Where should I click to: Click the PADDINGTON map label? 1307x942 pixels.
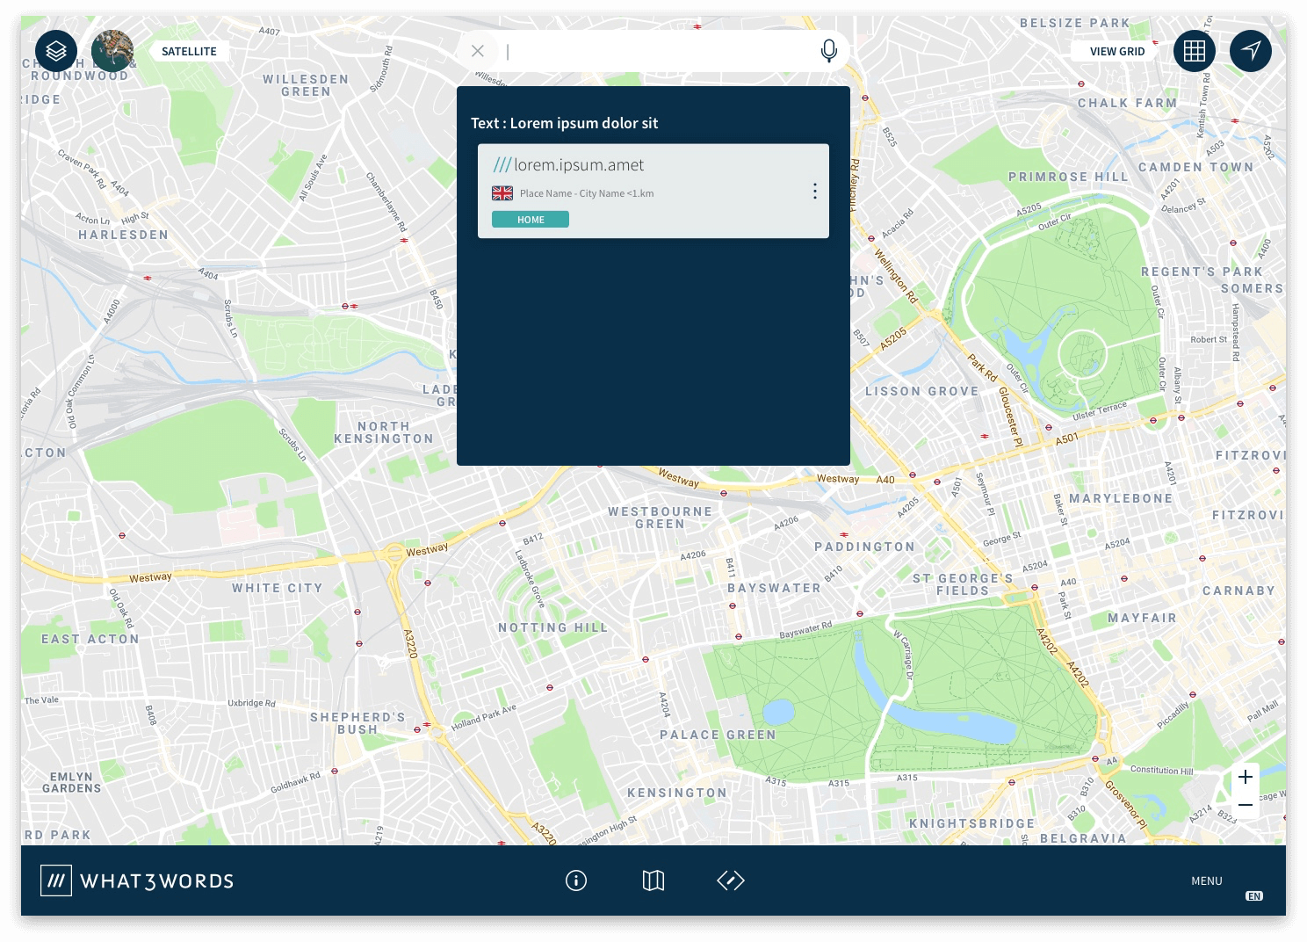[x=865, y=547]
